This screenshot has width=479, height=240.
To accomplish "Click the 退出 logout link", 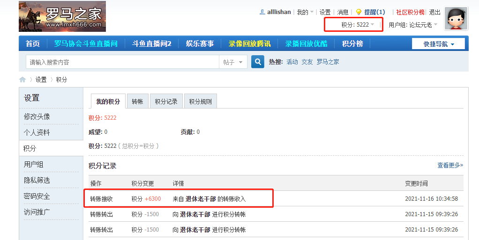I will click(434, 12).
